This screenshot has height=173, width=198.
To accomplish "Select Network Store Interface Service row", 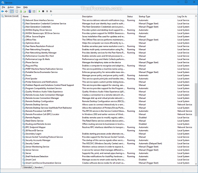I will (40, 20).
